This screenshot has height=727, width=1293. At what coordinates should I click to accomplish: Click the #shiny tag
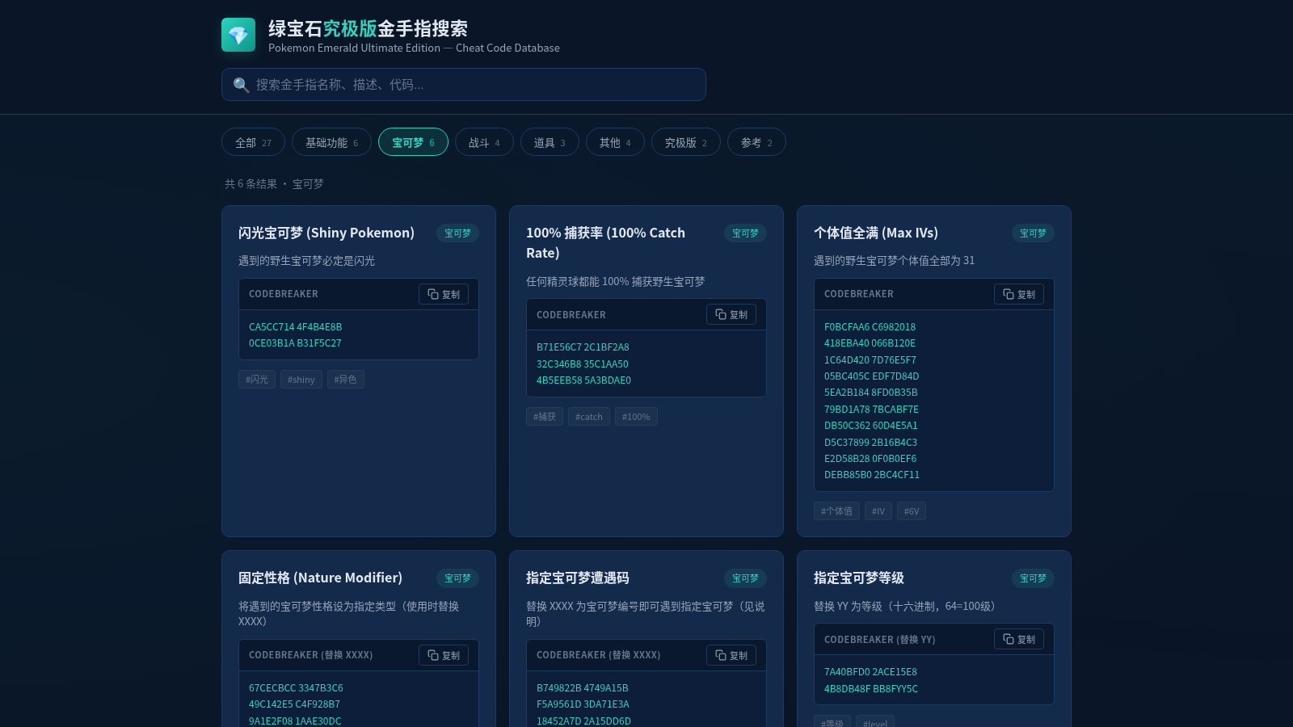(301, 380)
